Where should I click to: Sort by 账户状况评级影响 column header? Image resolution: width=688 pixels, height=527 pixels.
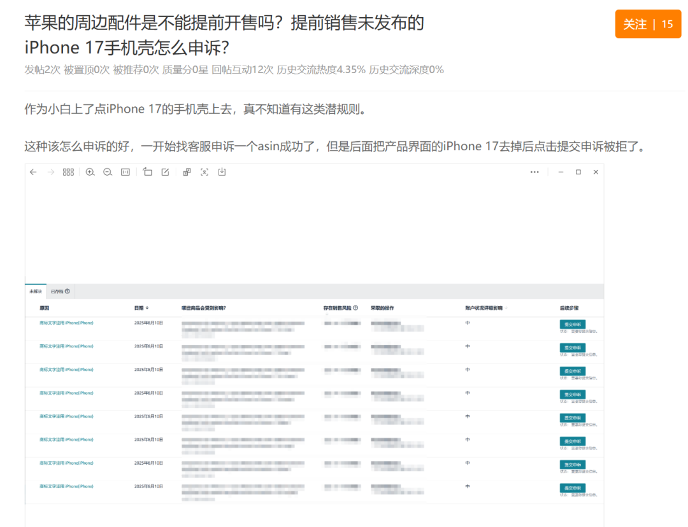486,308
